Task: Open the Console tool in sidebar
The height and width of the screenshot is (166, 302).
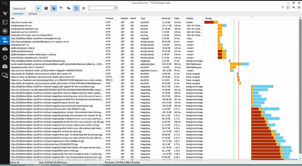Action: pyautogui.click(x=5, y=22)
